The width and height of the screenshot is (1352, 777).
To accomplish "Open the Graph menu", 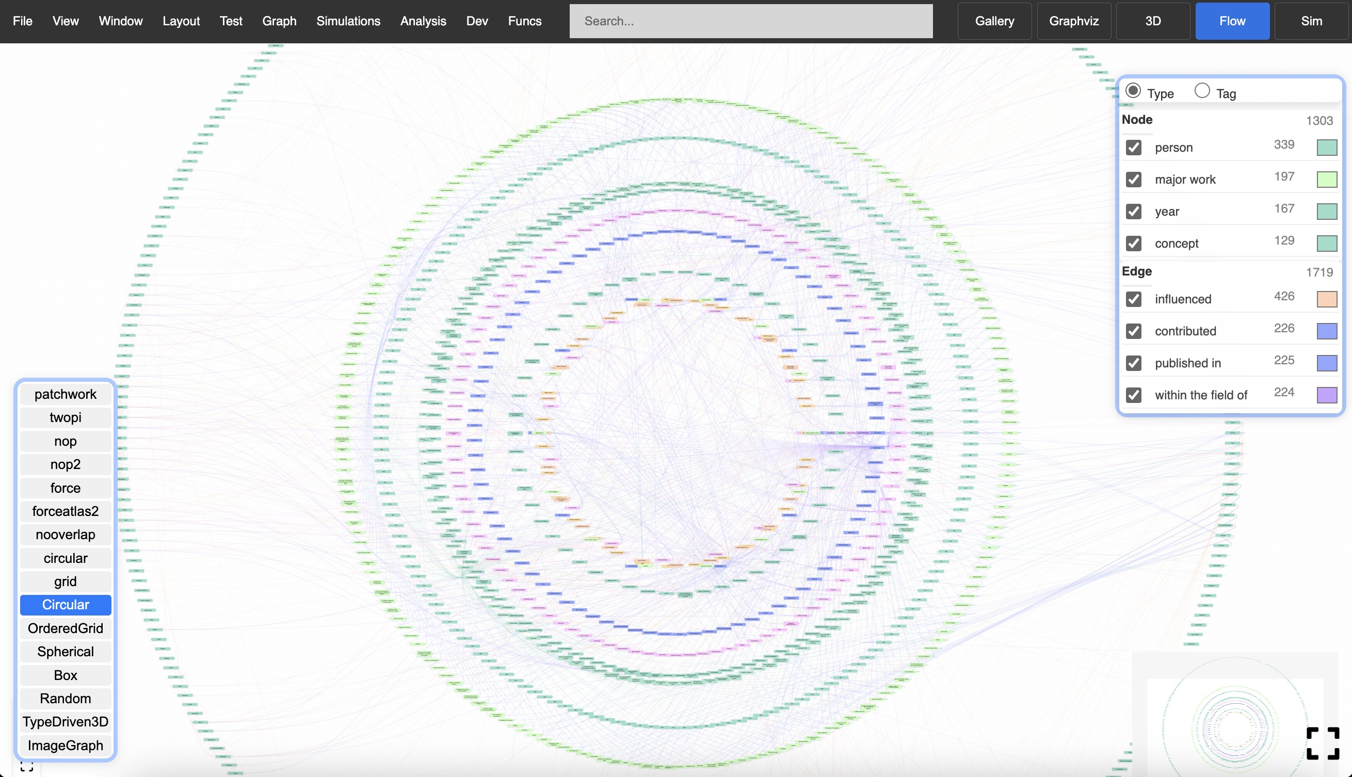I will click(279, 21).
